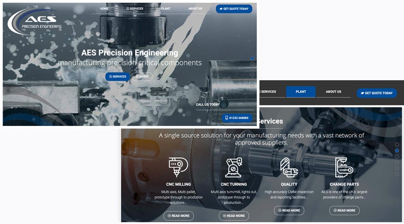Click the Quality caliper icon
Image resolution: width=404 pixels, height=224 pixels.
tap(289, 168)
